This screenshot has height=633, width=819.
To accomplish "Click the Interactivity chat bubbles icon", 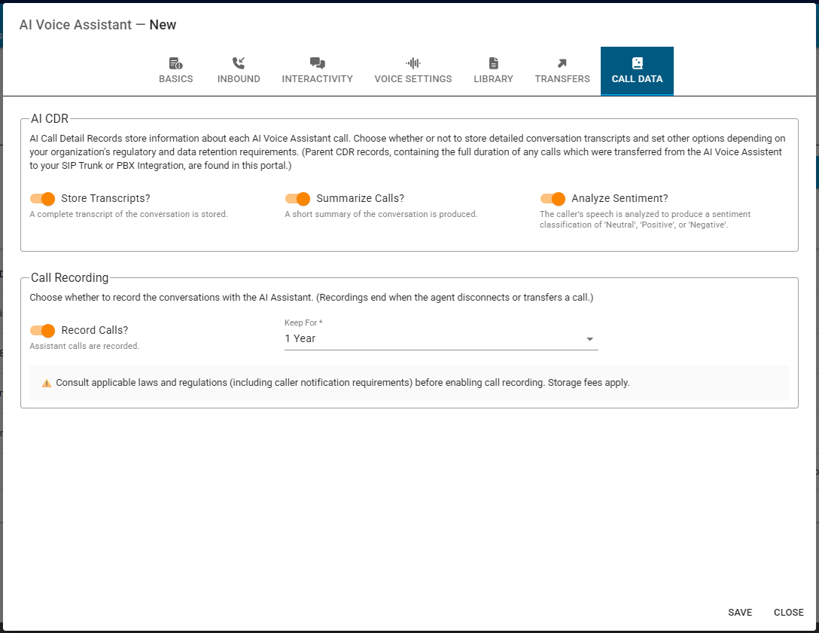I will (317, 63).
